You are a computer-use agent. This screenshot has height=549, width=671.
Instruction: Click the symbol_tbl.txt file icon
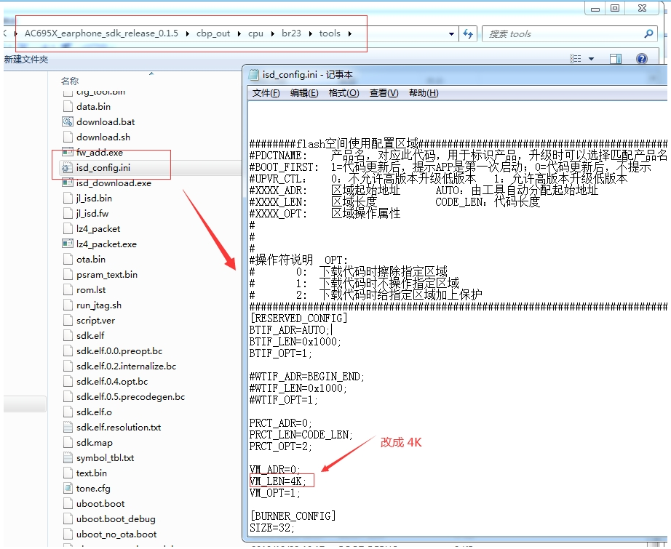point(67,458)
